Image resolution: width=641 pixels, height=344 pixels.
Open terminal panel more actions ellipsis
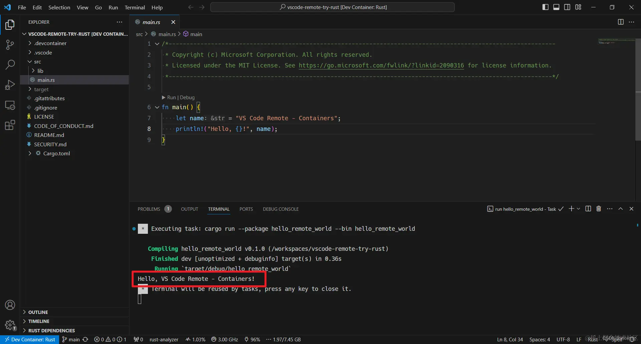pos(610,209)
